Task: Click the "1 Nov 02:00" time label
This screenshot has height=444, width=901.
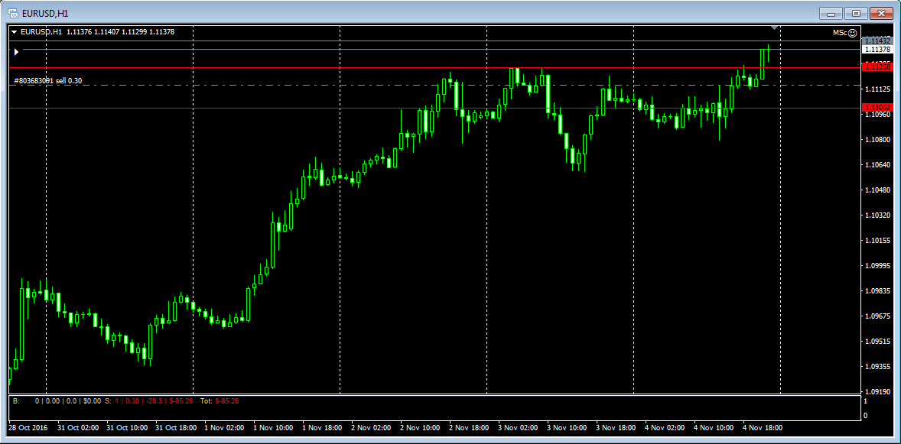Action: pos(225,428)
